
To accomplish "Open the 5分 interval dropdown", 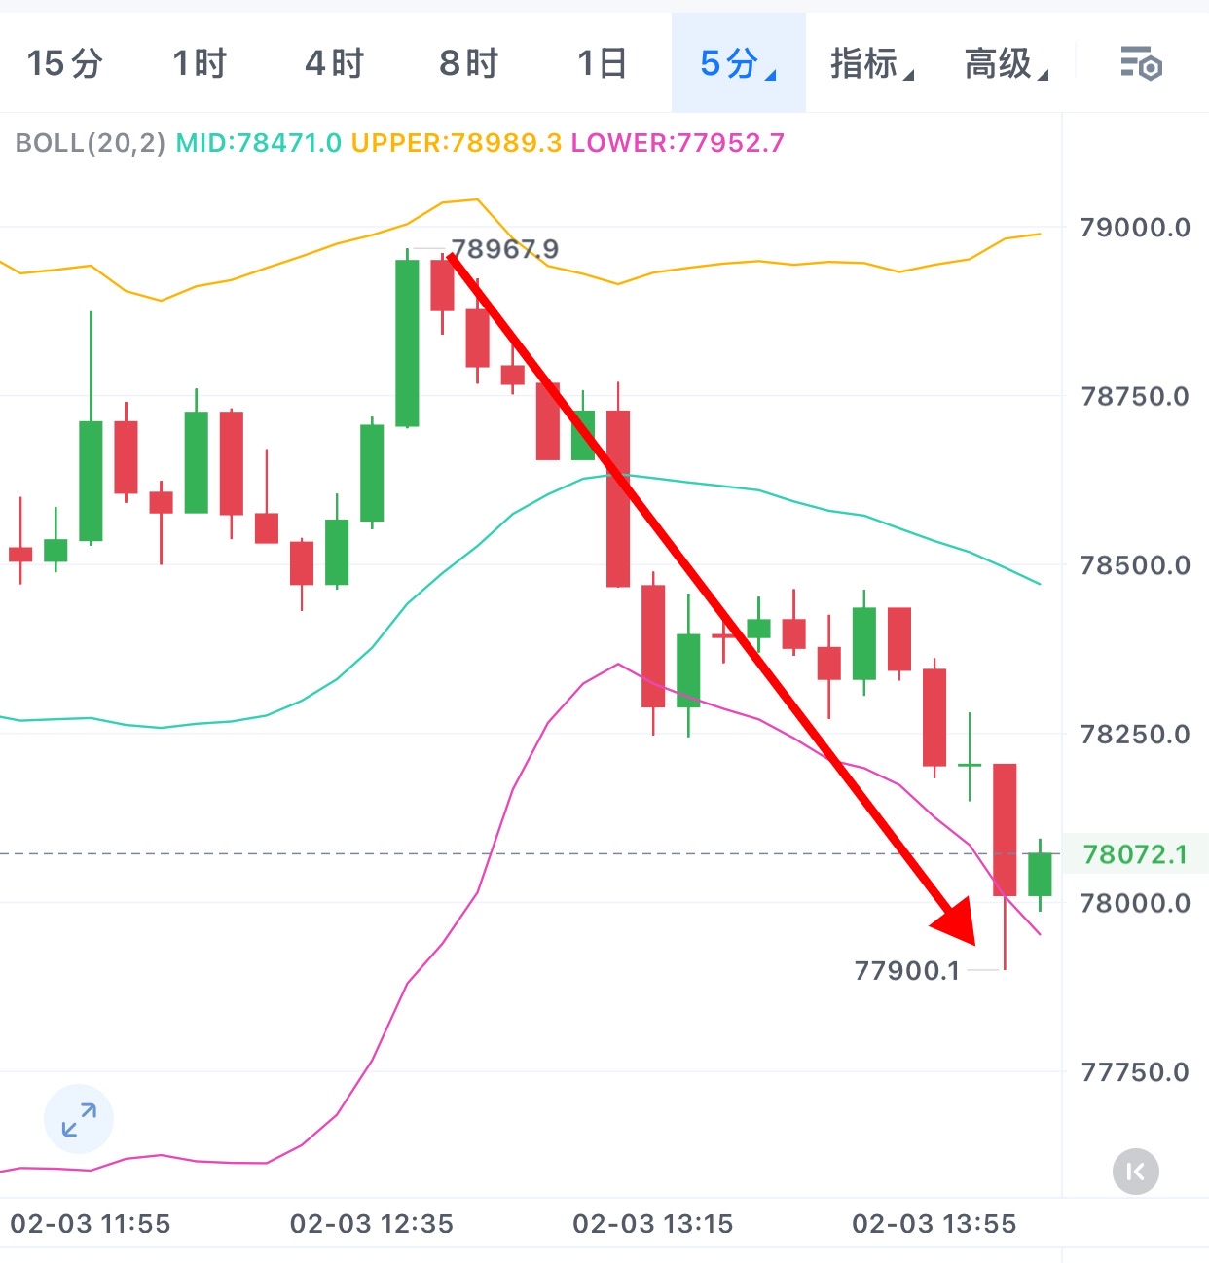I will point(738,64).
